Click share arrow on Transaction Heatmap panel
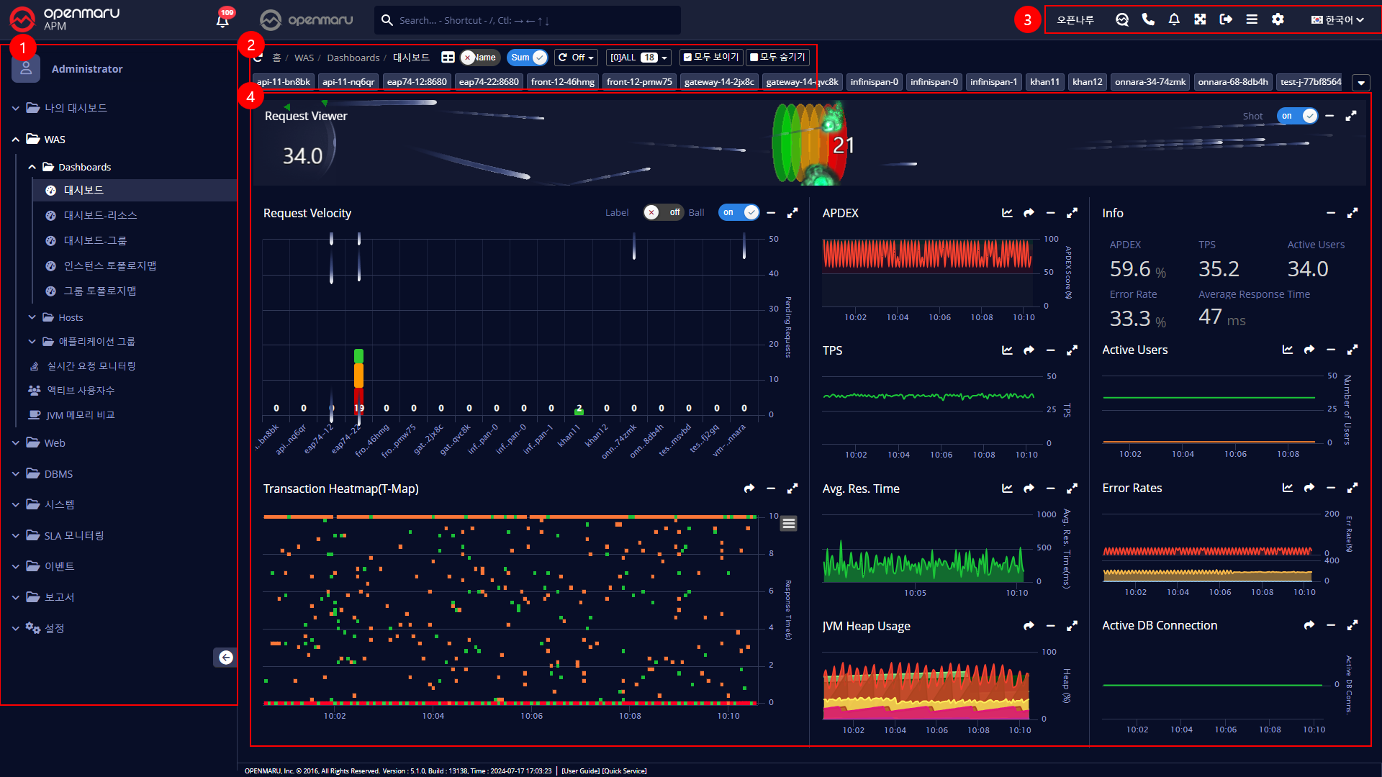 (x=749, y=489)
